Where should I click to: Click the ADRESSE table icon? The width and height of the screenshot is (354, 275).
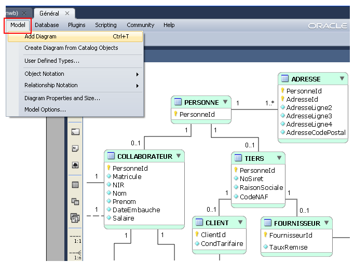(x=285, y=79)
